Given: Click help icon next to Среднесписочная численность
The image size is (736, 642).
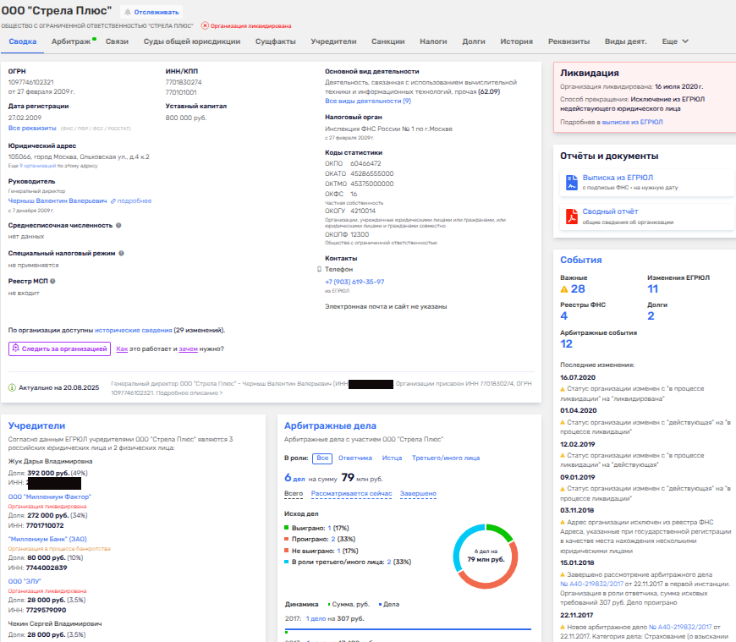Looking at the screenshot, I should click(x=118, y=226).
